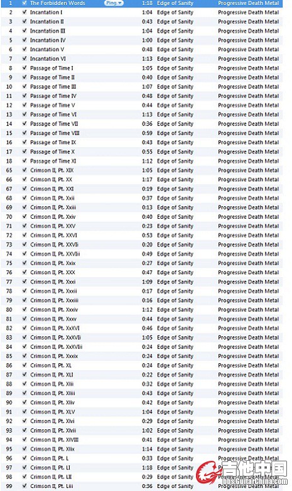
Task: Uncheck the Crimson II, Pt. L checkbox
Action: [24, 458]
